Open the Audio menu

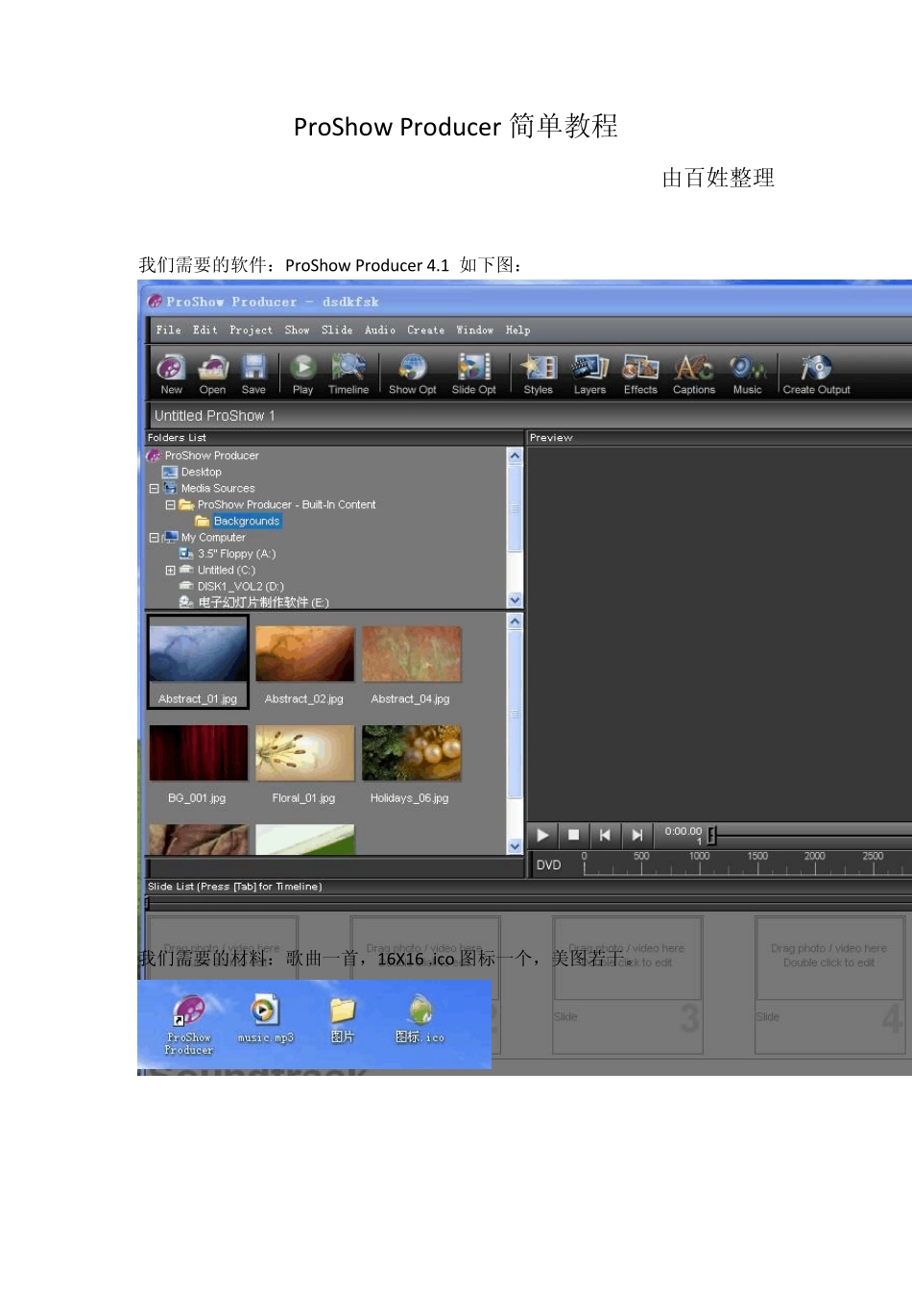380,329
